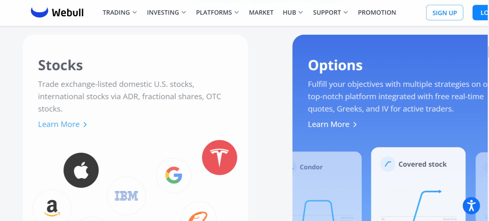Select the Amazon stock logo
This screenshot has width=489, height=221.
[52, 208]
